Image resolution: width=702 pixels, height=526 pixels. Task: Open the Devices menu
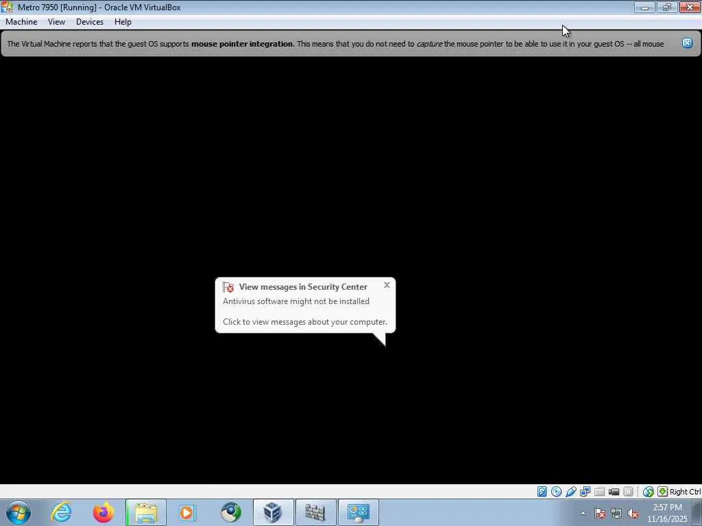tap(90, 22)
